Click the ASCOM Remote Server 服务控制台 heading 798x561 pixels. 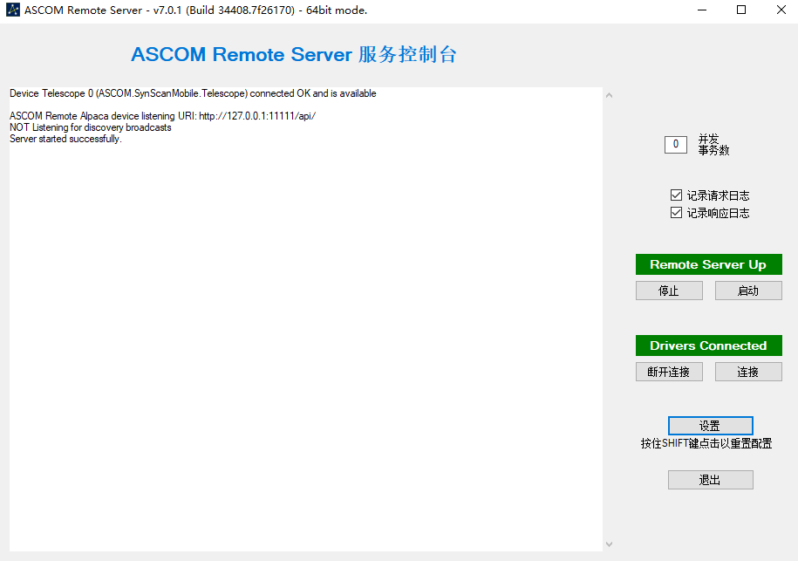(294, 54)
